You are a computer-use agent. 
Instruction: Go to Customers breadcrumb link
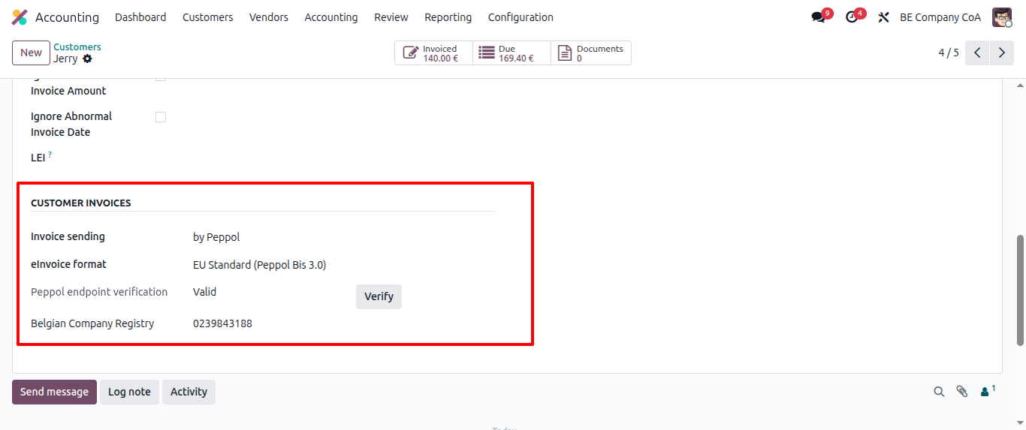[x=77, y=47]
